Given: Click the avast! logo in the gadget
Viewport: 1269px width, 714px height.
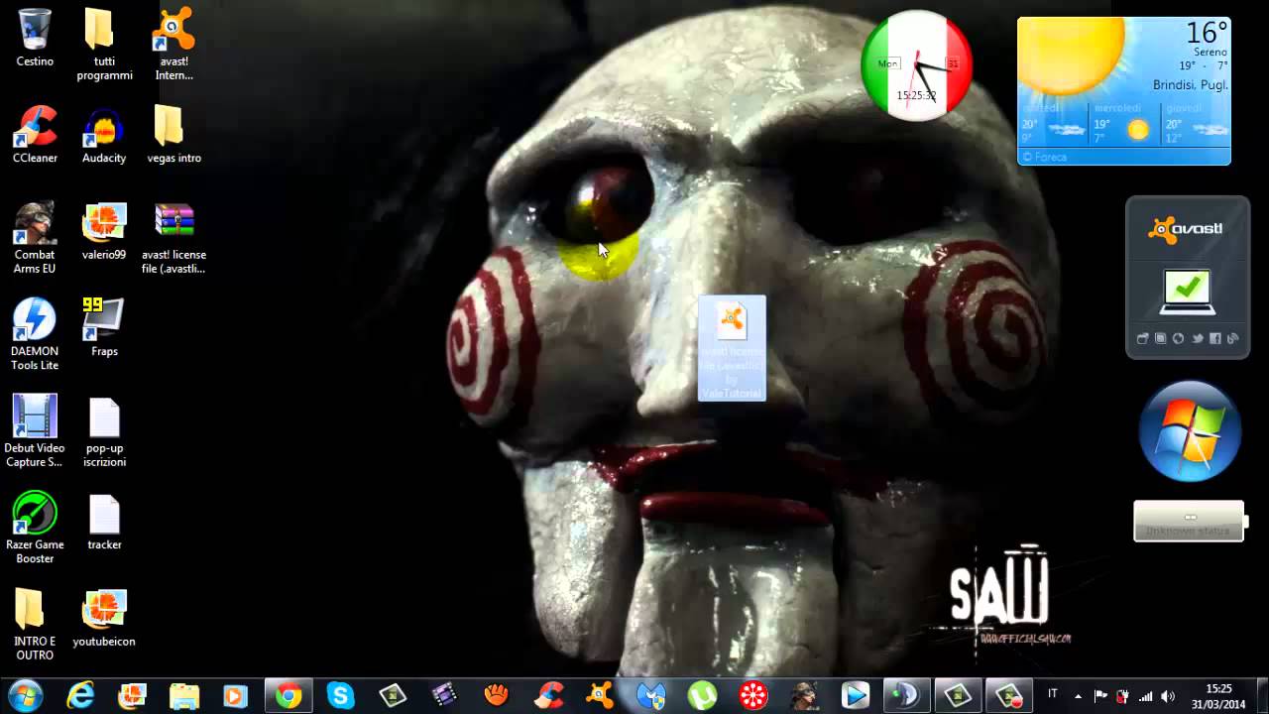Looking at the screenshot, I should pos(1186,229).
